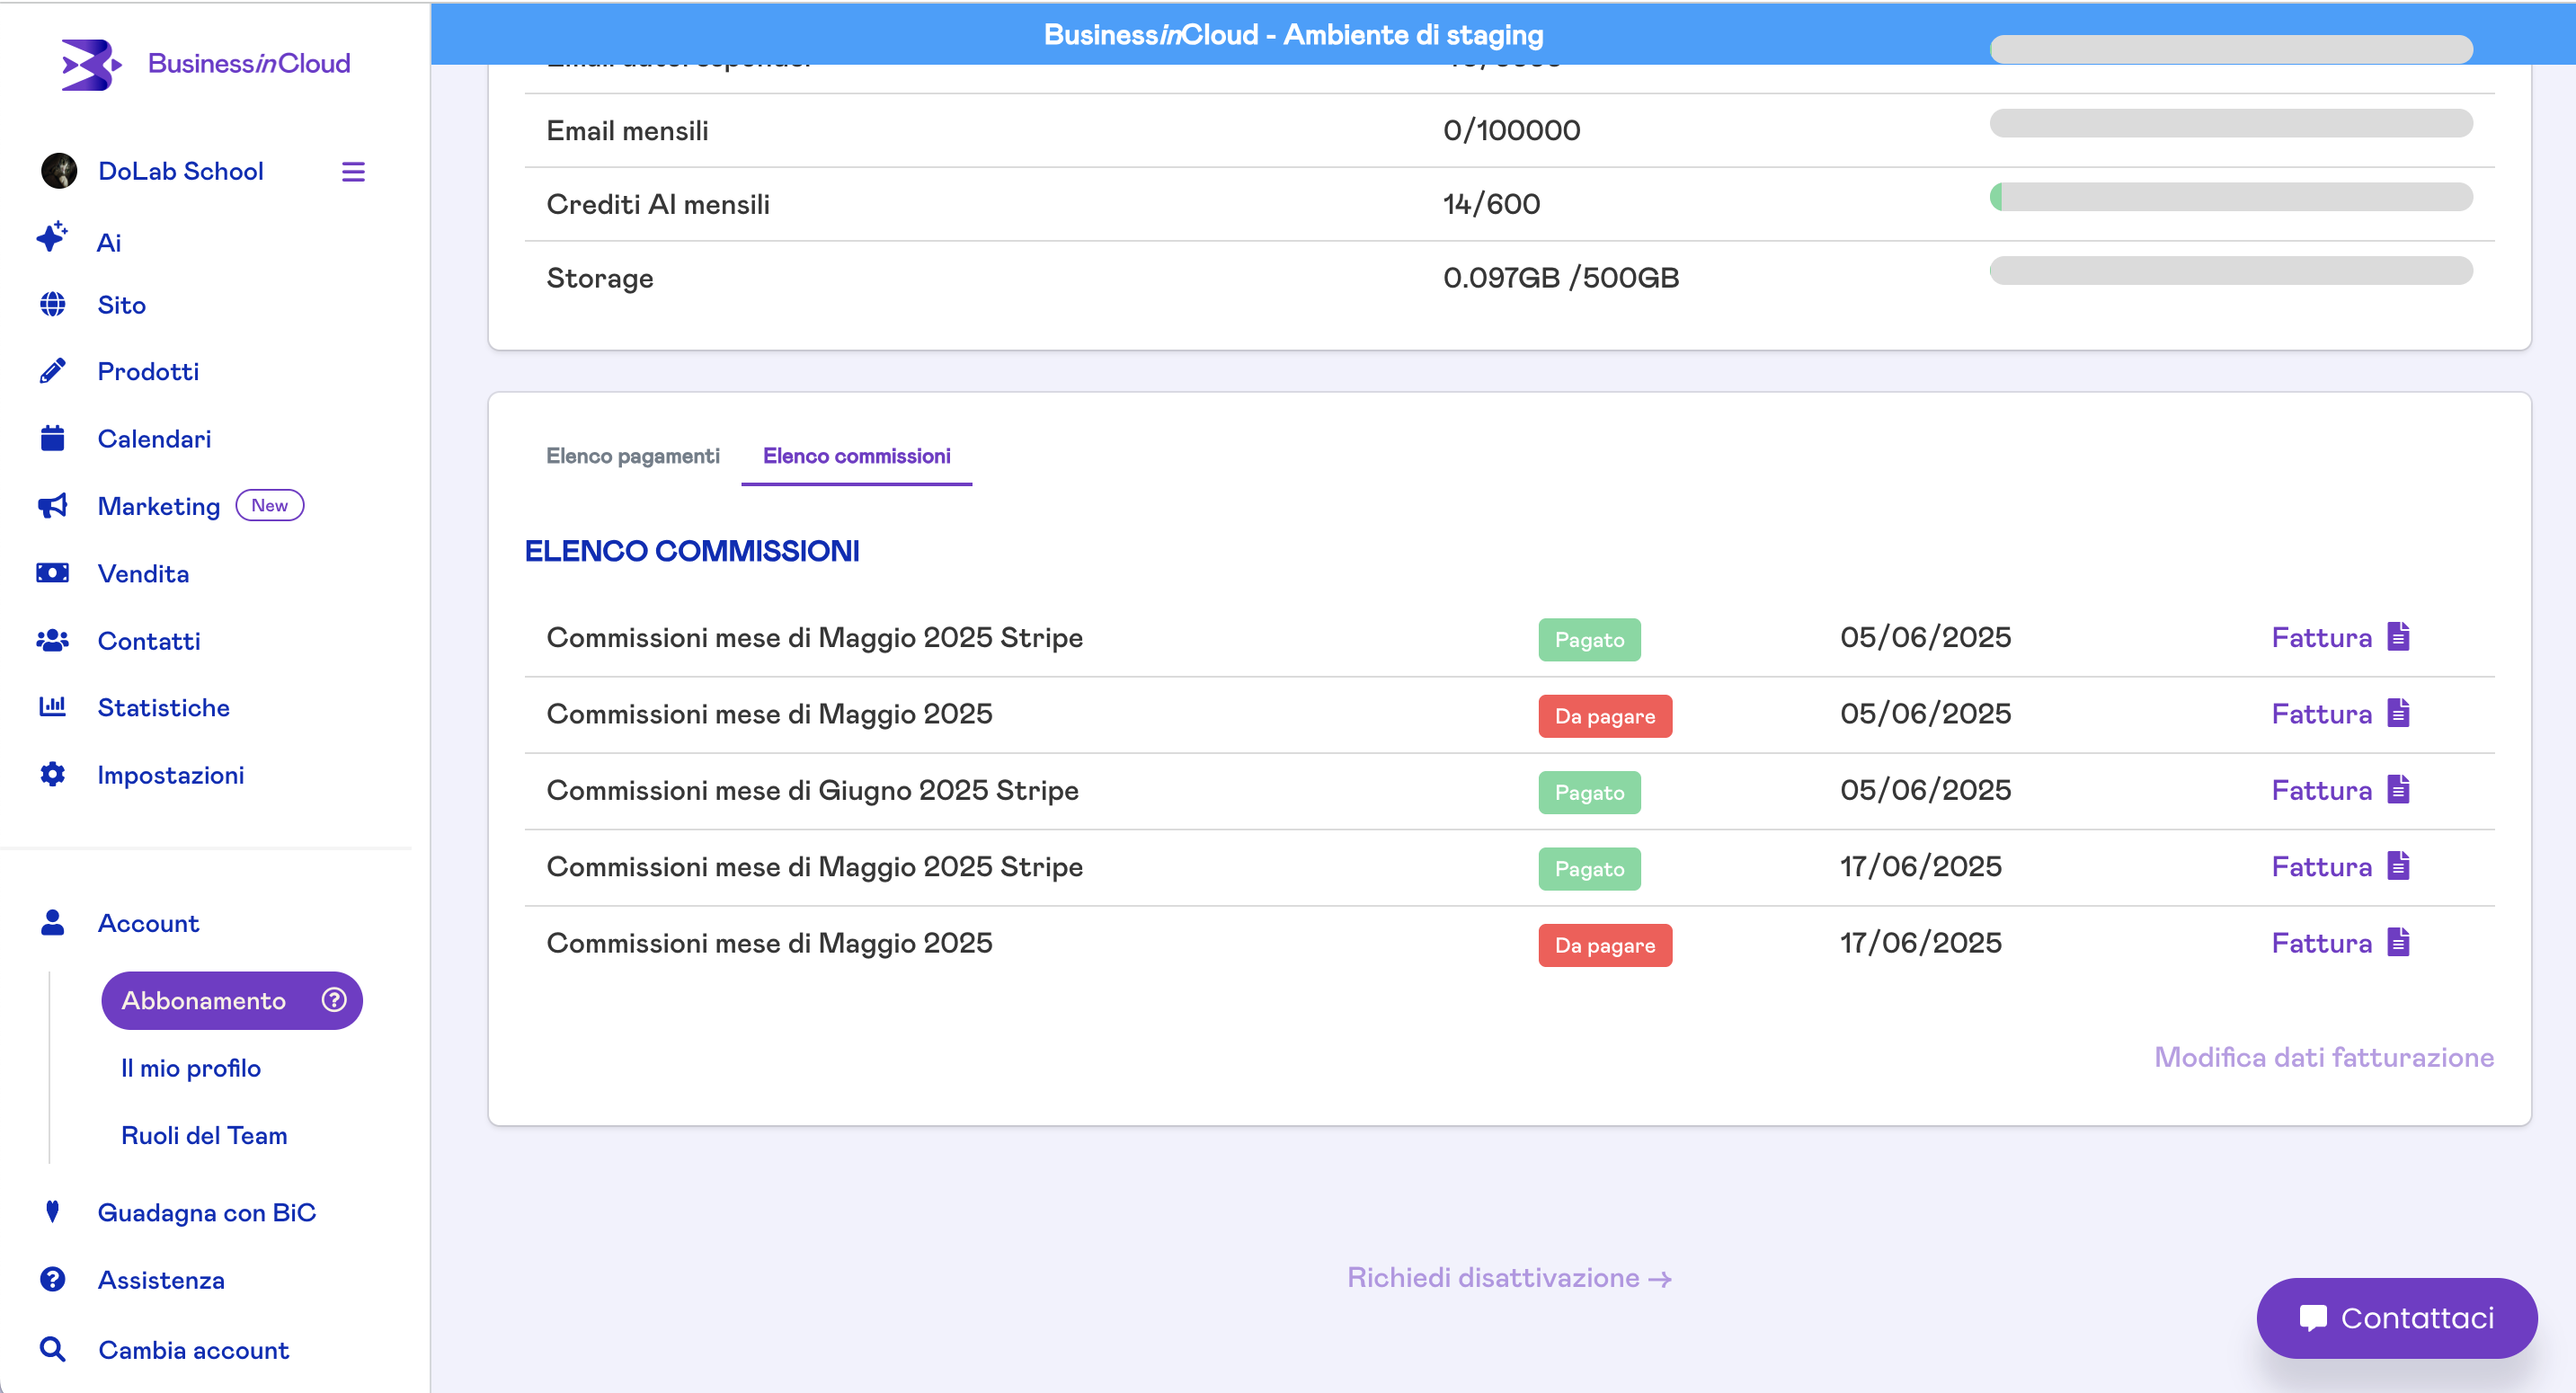Click the Modifica dati fatturazione link

click(x=2323, y=1057)
